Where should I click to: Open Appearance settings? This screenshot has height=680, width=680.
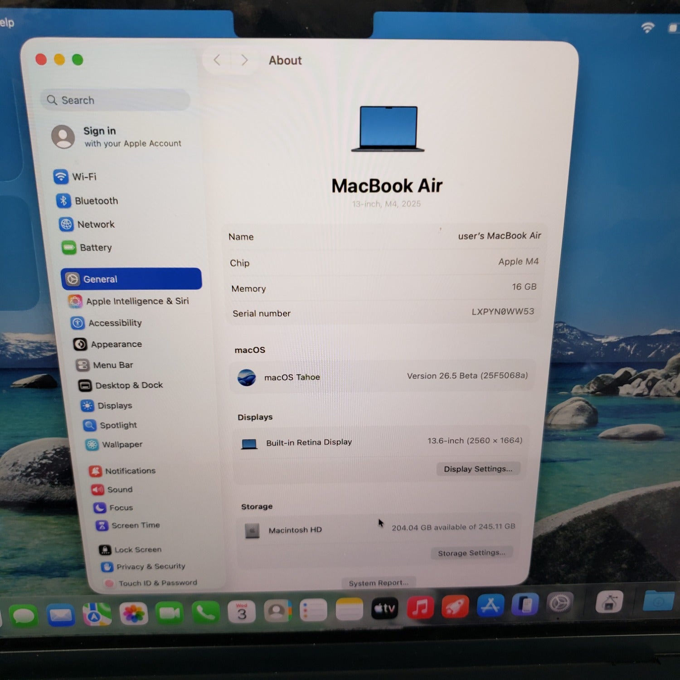coord(108,344)
